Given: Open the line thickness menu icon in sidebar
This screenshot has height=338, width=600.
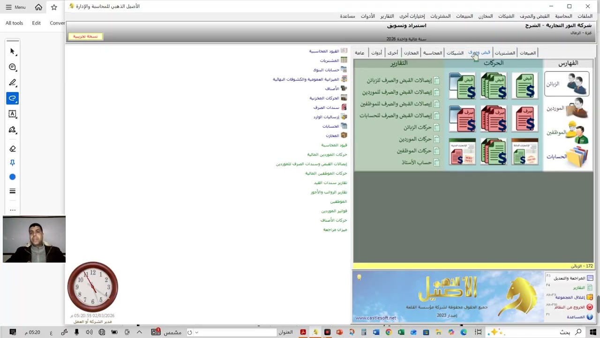Looking at the screenshot, I should click(13, 191).
